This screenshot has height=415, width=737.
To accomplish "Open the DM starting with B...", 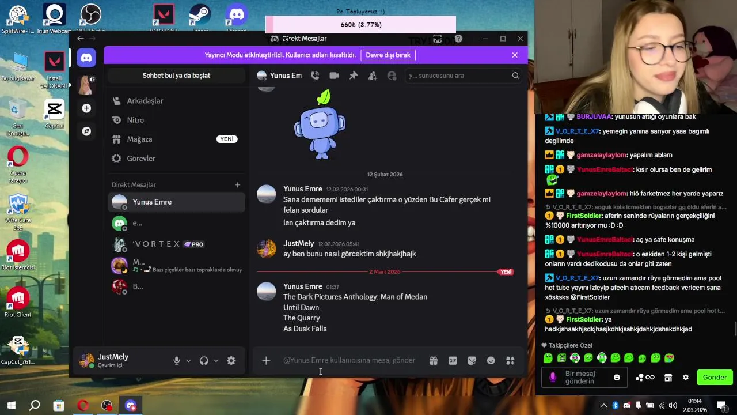I will tap(176, 286).
